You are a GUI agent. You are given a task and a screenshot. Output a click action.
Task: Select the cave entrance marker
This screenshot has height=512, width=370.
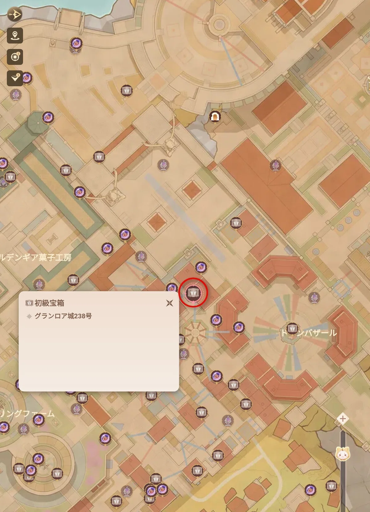pos(215,117)
